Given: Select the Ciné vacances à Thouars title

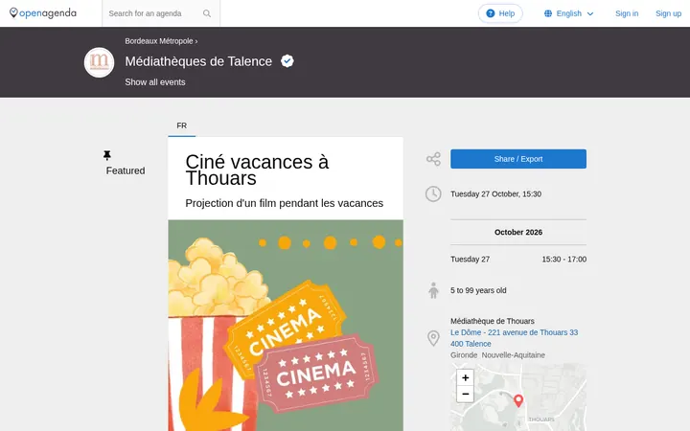Looking at the screenshot, I should click(257, 170).
